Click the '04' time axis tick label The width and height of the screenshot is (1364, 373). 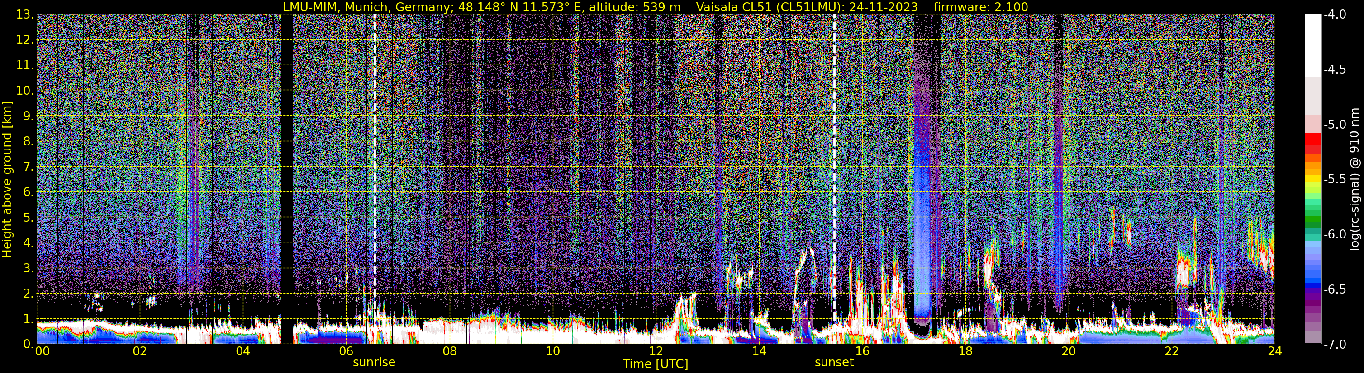point(243,351)
